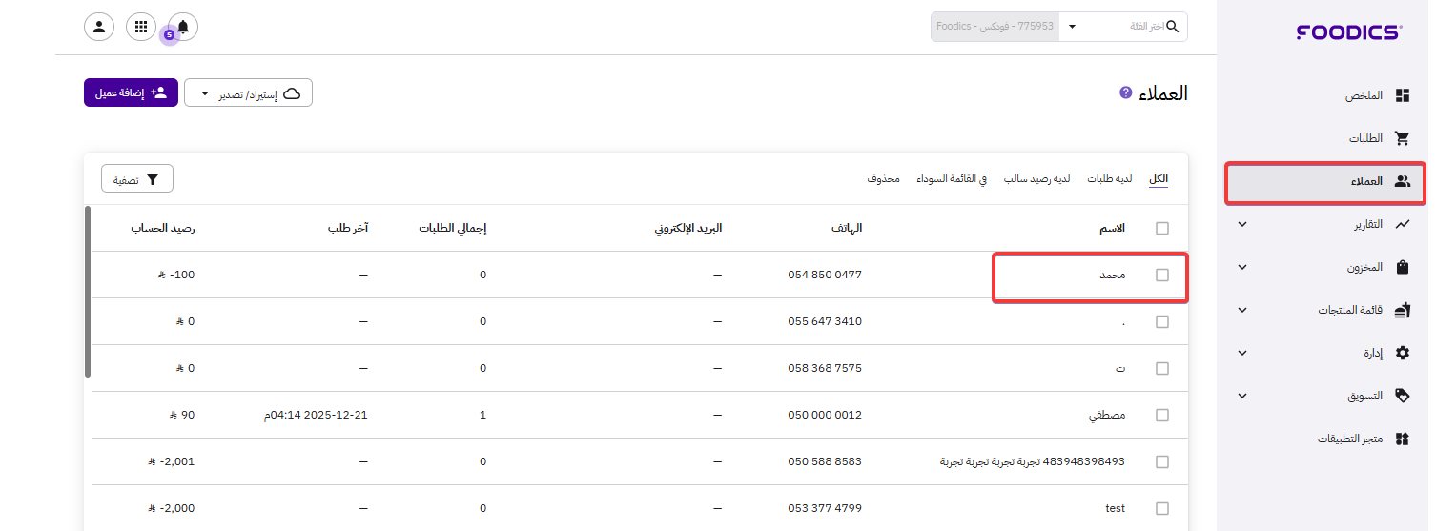Open the apps grid menu icon
Image resolution: width=1436 pixels, height=531 pixels.
pos(141,27)
